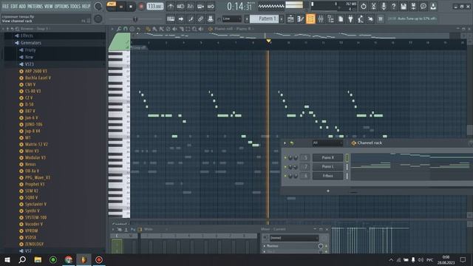The width and height of the screenshot is (473, 266).
Task: Click the arrow after Pattern 1
Action: [282, 19]
